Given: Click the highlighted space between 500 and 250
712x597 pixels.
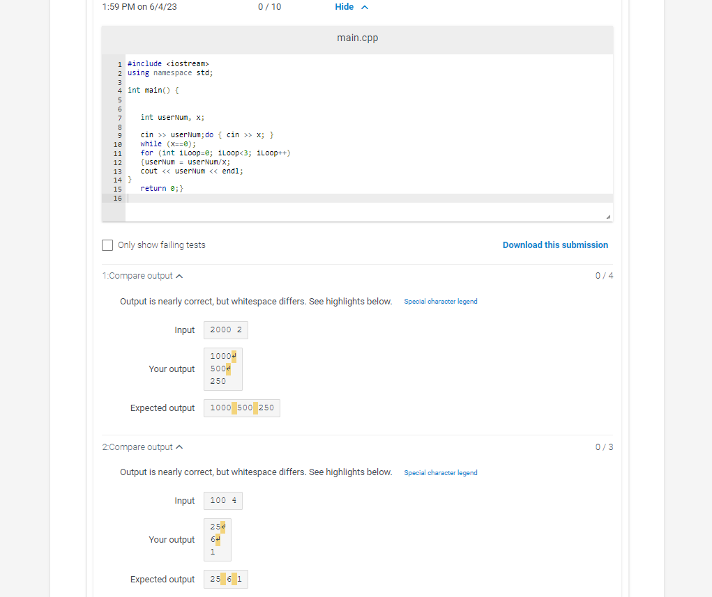Looking at the screenshot, I should coord(255,408).
